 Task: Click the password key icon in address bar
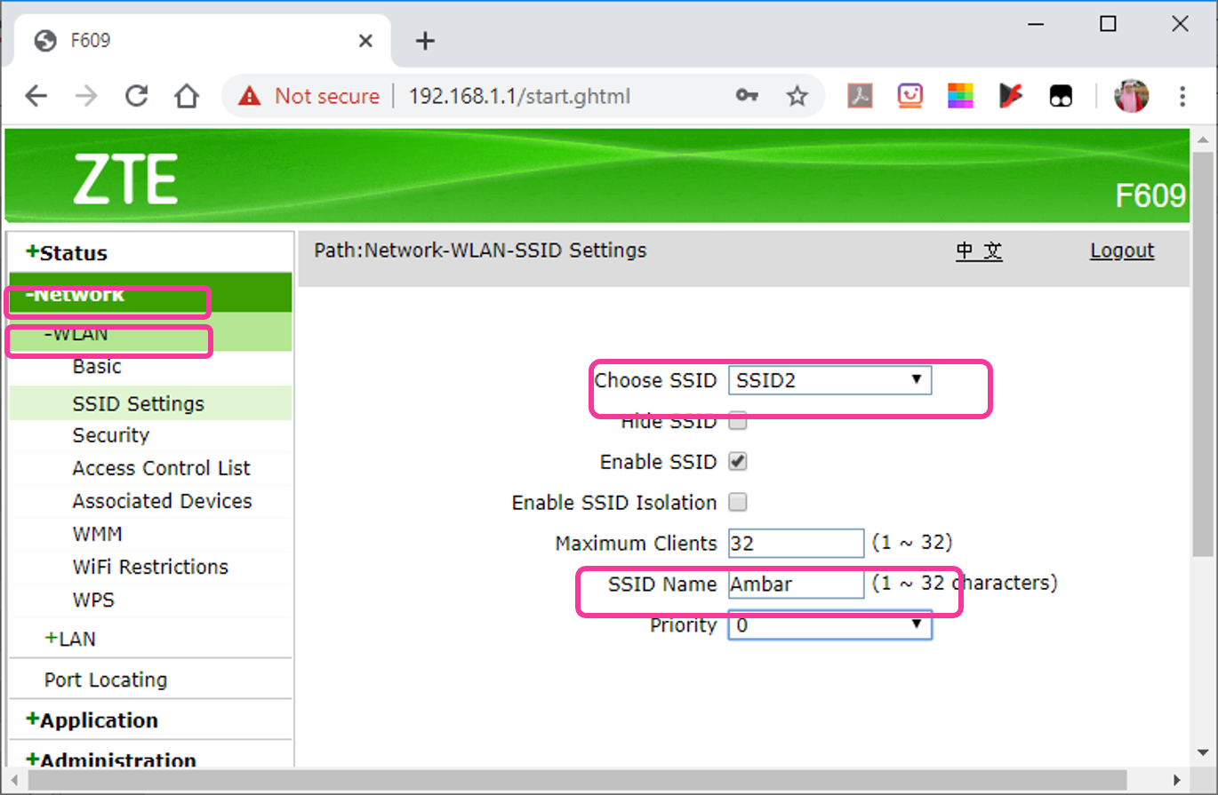pyautogui.click(x=747, y=96)
